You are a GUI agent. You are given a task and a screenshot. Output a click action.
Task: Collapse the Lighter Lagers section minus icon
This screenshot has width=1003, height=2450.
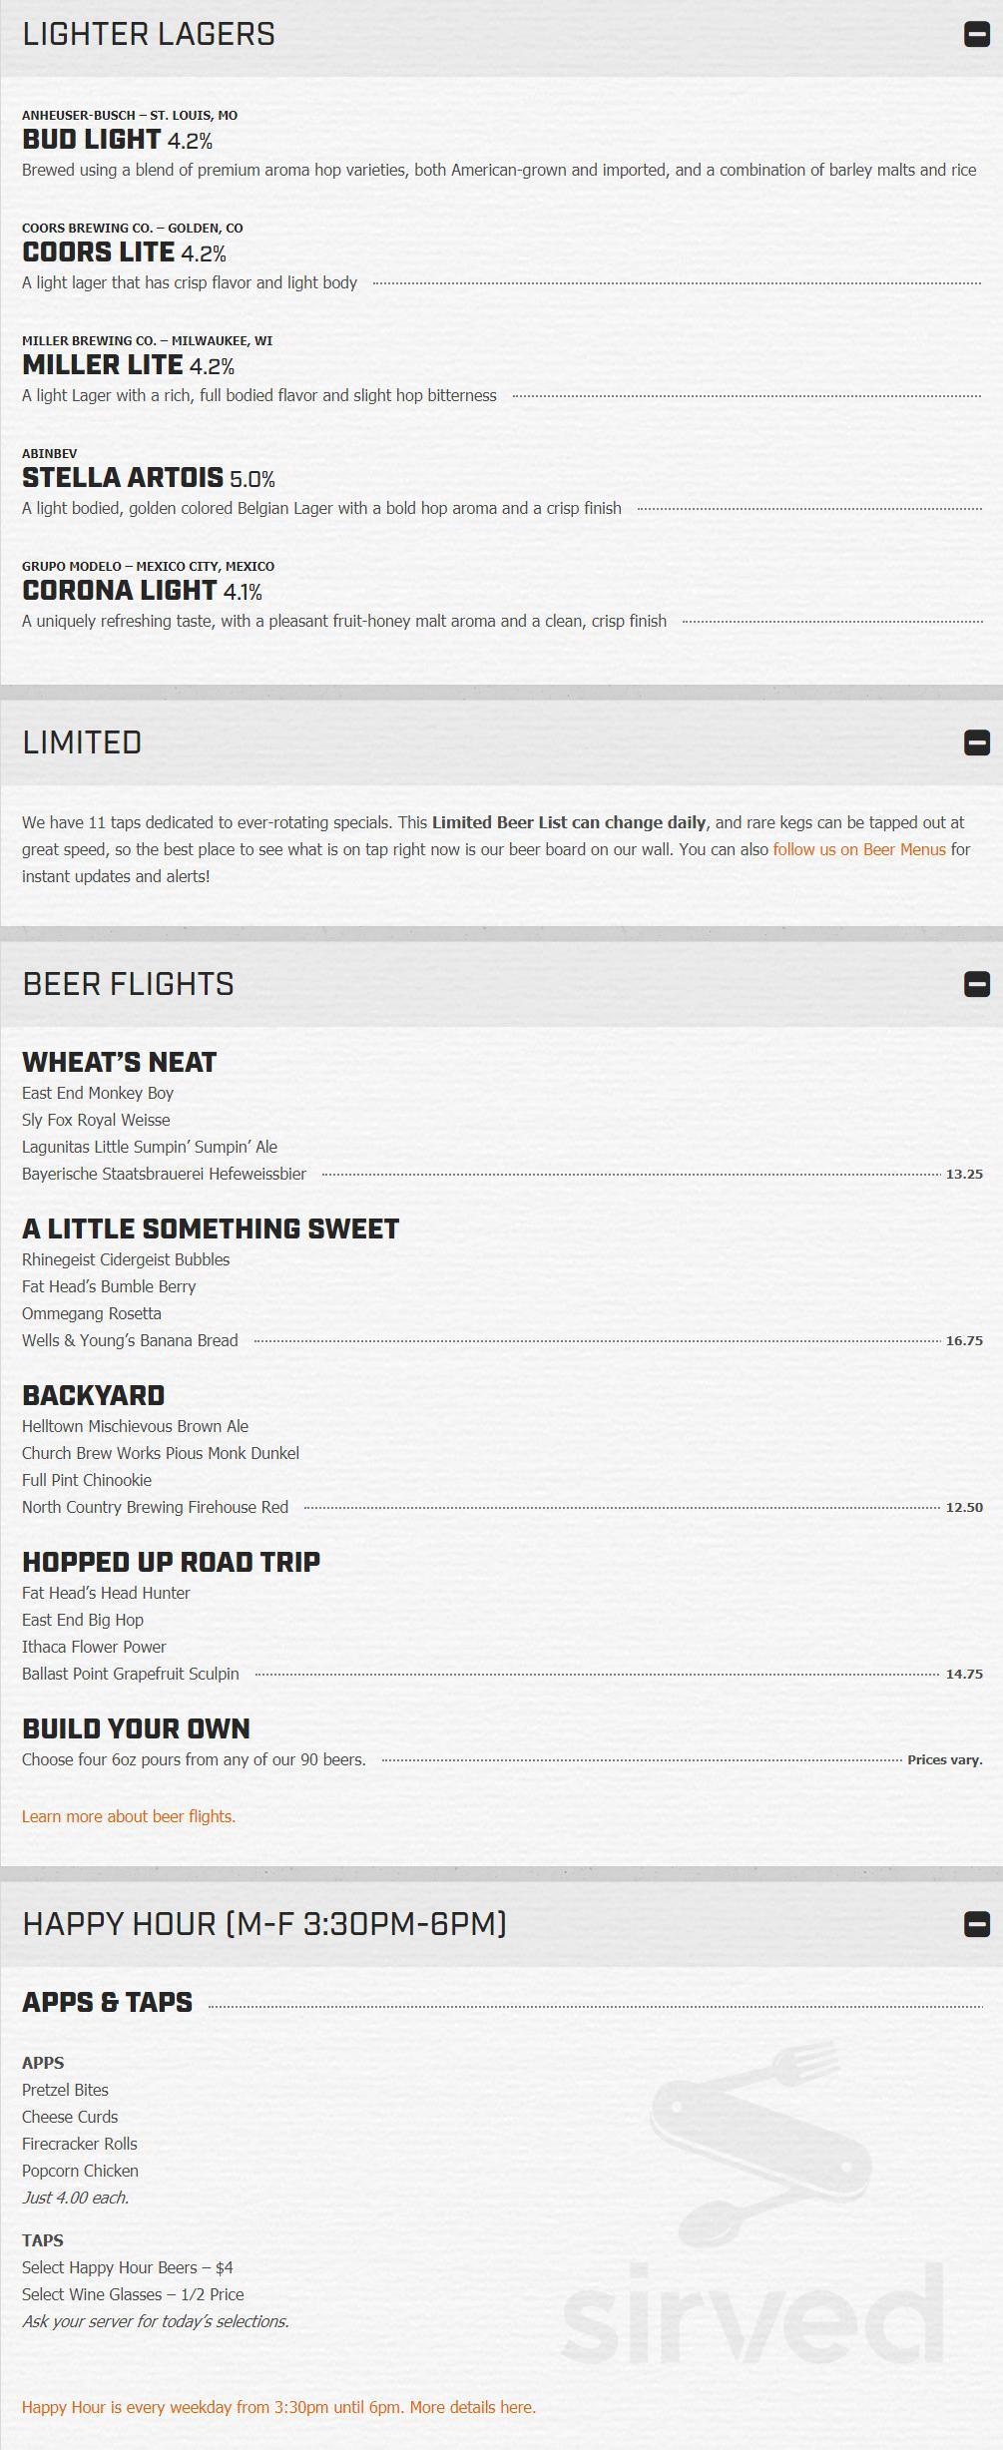click(976, 34)
